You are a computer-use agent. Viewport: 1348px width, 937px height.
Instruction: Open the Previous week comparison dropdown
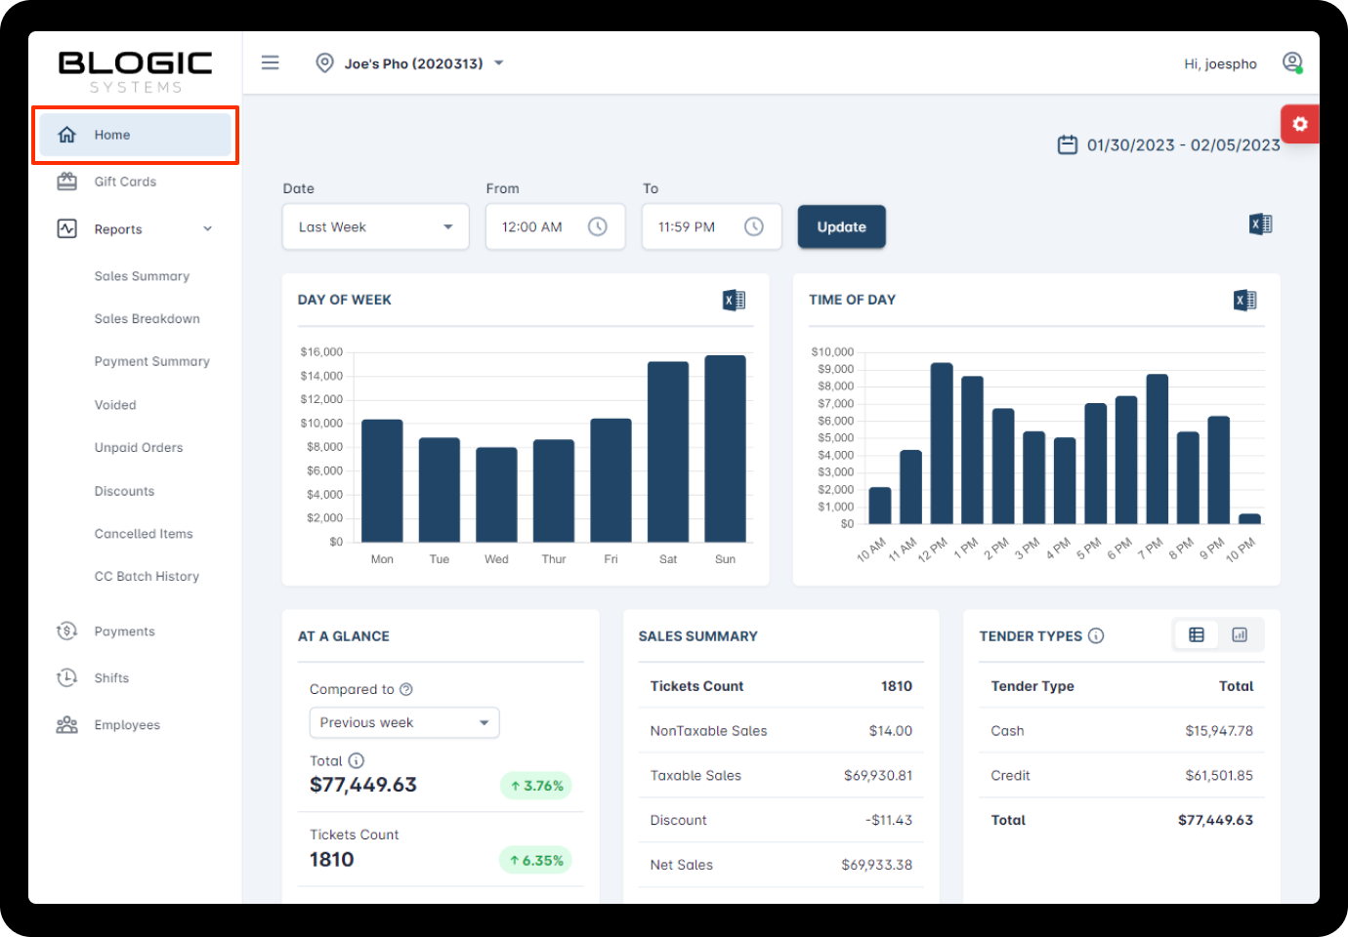[x=403, y=723]
